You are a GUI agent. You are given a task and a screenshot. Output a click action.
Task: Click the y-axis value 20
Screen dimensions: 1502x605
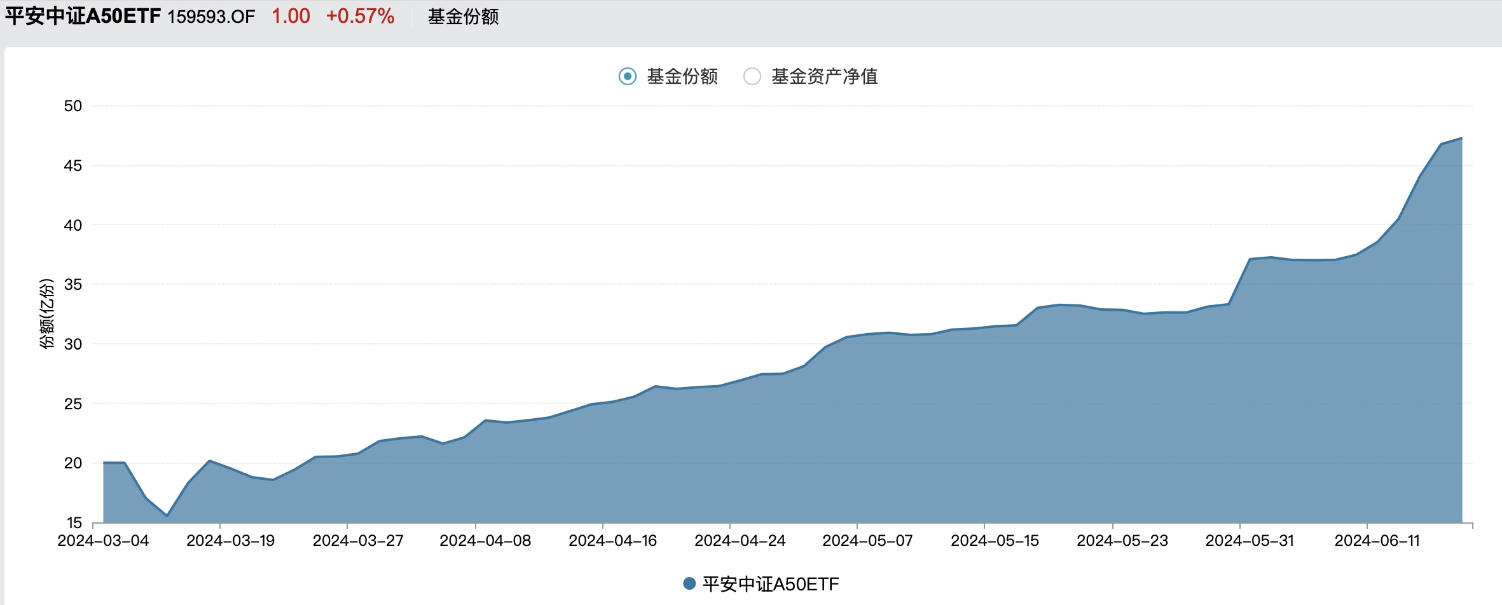click(73, 463)
